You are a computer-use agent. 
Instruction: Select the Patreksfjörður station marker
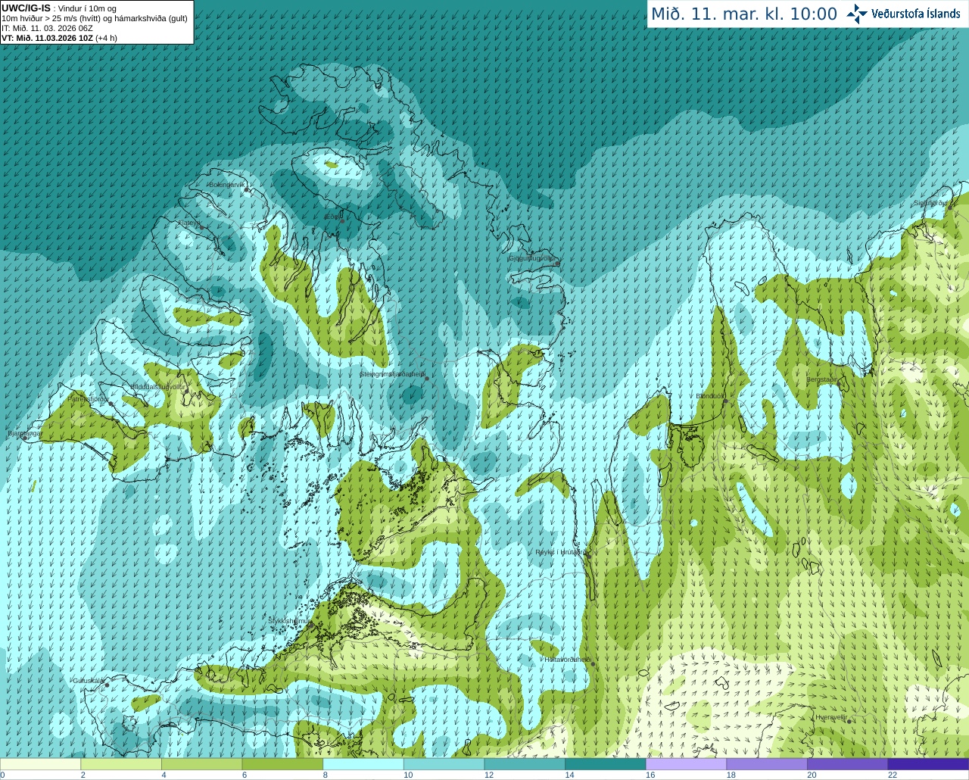(x=111, y=404)
